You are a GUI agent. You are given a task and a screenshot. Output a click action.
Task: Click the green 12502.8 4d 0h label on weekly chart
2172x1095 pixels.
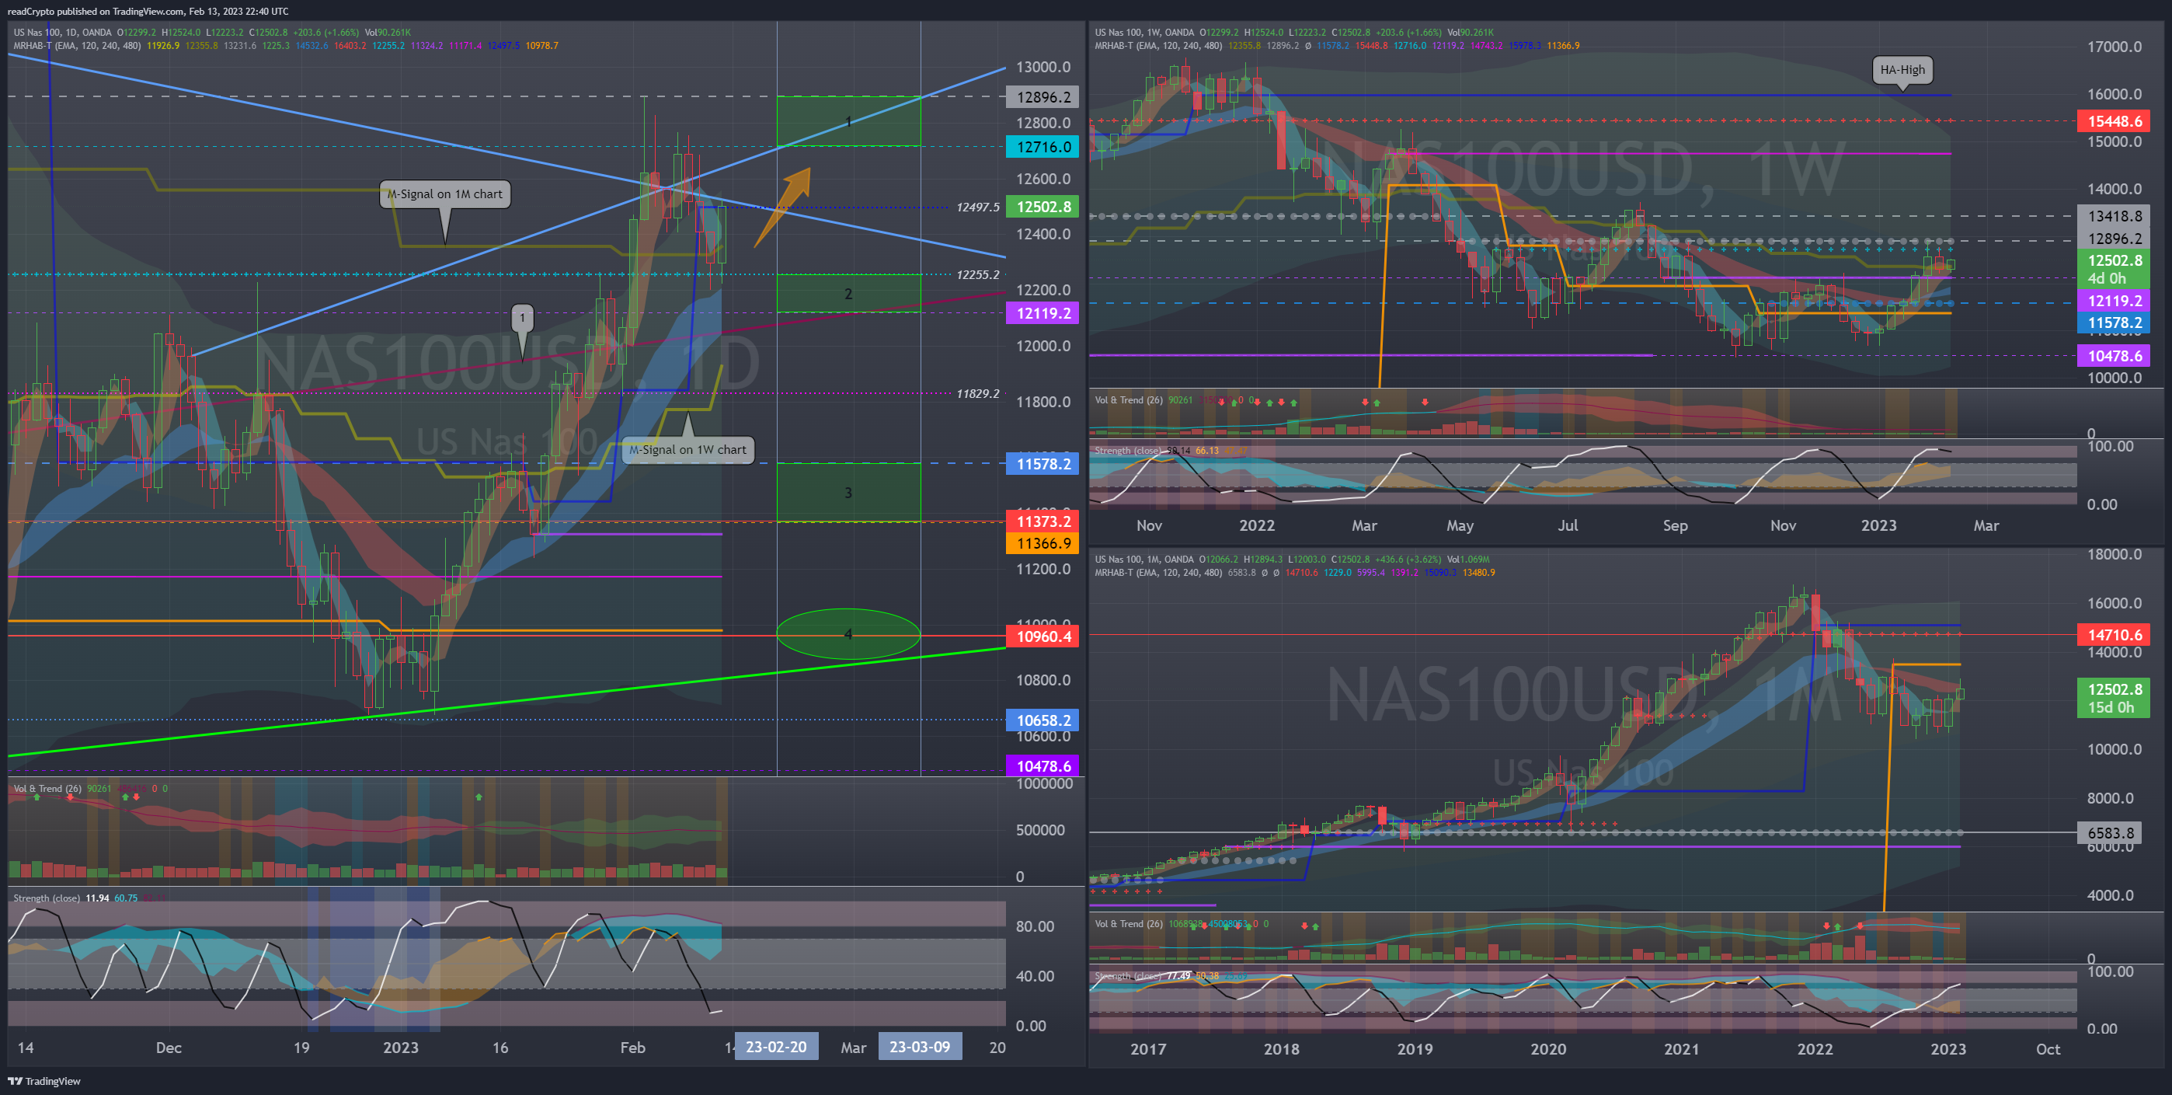point(2114,269)
